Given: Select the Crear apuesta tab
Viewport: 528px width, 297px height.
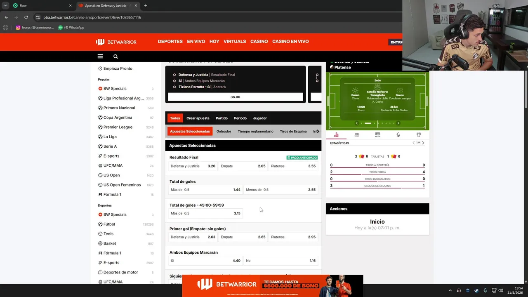Looking at the screenshot, I should 198,118.
